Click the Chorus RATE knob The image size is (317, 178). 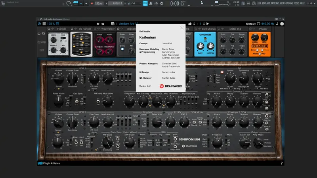[x=200, y=46]
